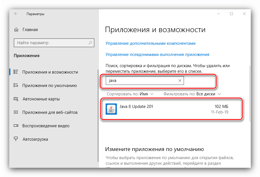Expand the sorting chevron next to Имя
Screen dimensions: 260x177
pos(151,94)
